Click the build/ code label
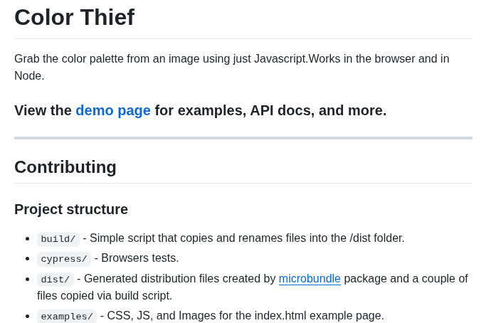Viewport: 486px width, 323px height. pos(58,239)
